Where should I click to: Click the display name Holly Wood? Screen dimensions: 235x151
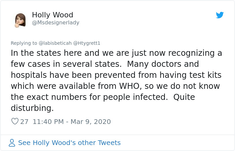[52, 15]
